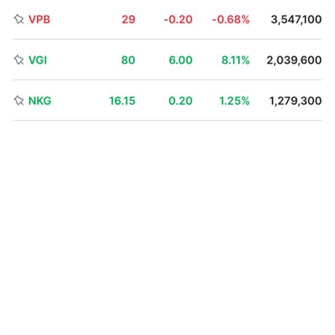Click VPB's change value -0.20
Image resolution: width=335 pixels, height=335 pixels.
(178, 20)
